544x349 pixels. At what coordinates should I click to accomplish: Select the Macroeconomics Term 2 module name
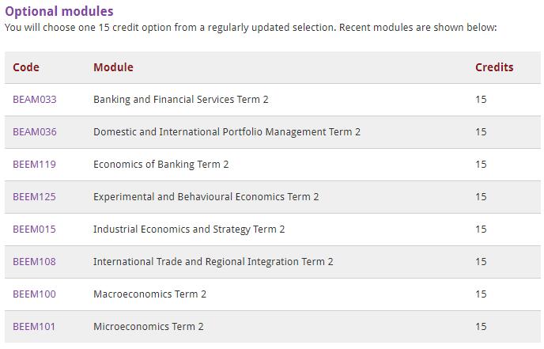[x=149, y=294]
